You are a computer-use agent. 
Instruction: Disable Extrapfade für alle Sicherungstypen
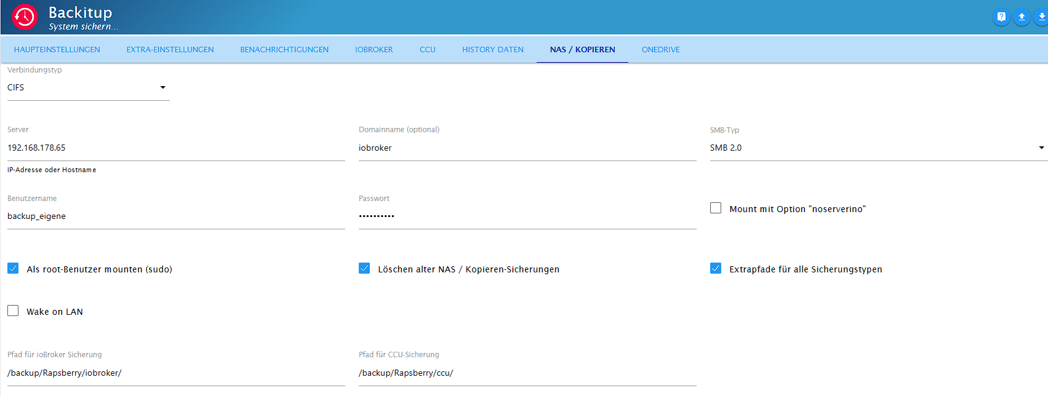pyautogui.click(x=716, y=269)
